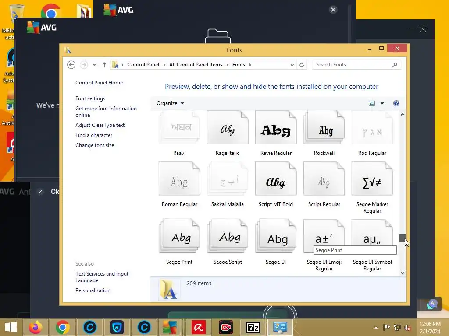The image size is (449, 336).
Task: Expand the view options dropdown arrow
Action: (382, 103)
